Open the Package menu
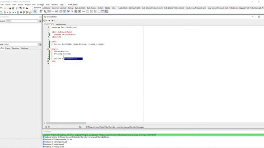Viewport: 264px width, 148px height. [40, 5]
